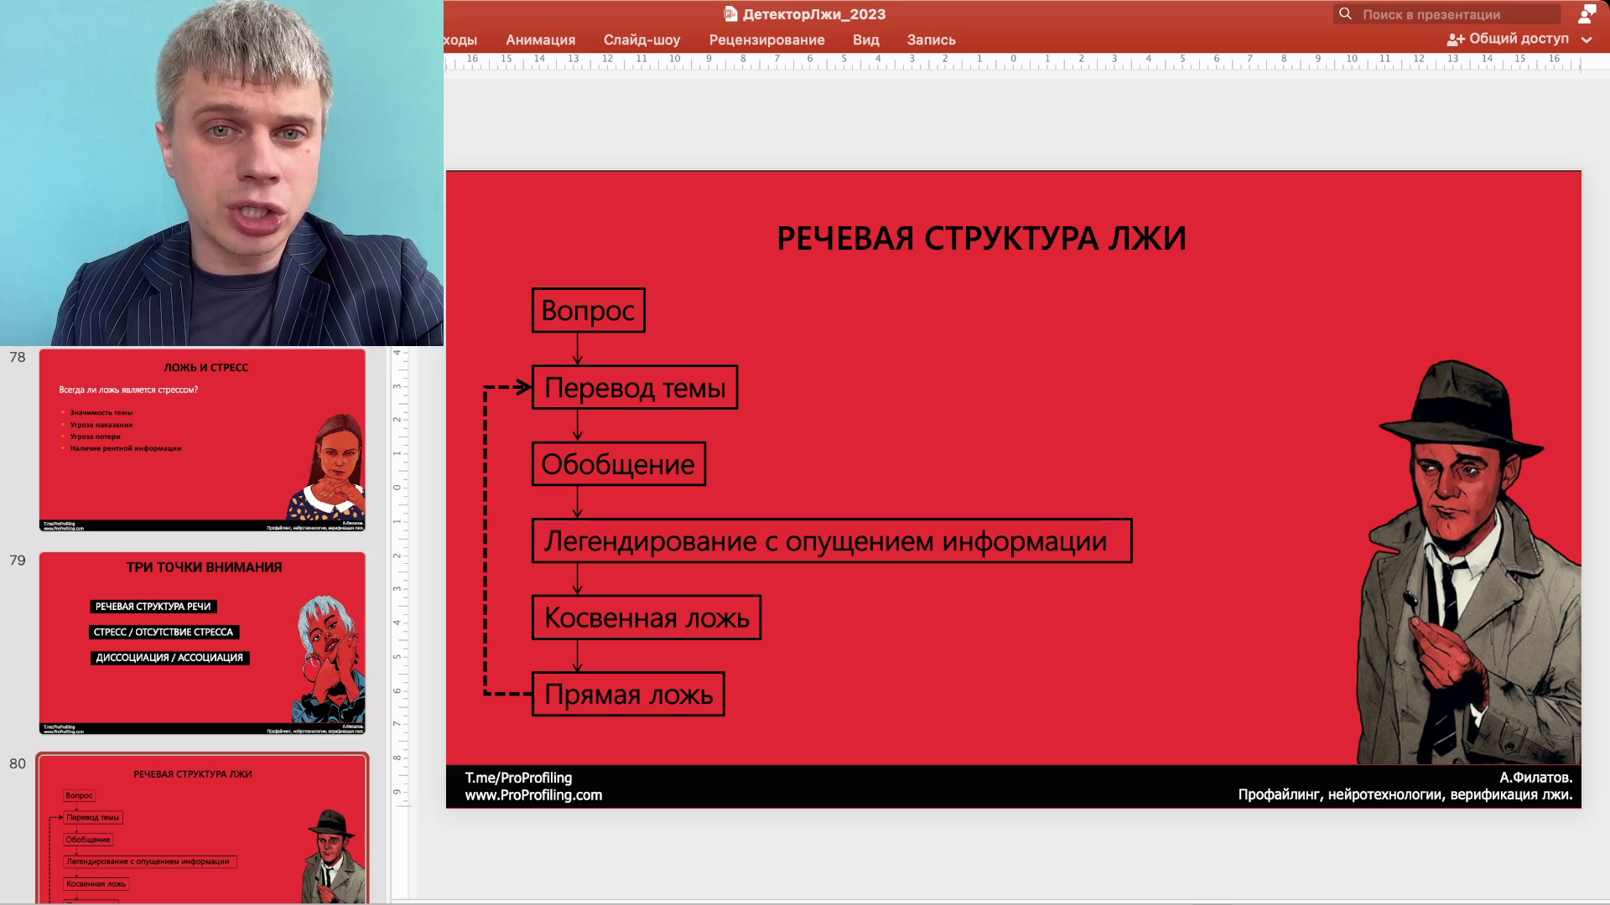This screenshot has height=905, width=1610.
Task: Select the Вопрос text box on the slide
Action: [x=587, y=310]
